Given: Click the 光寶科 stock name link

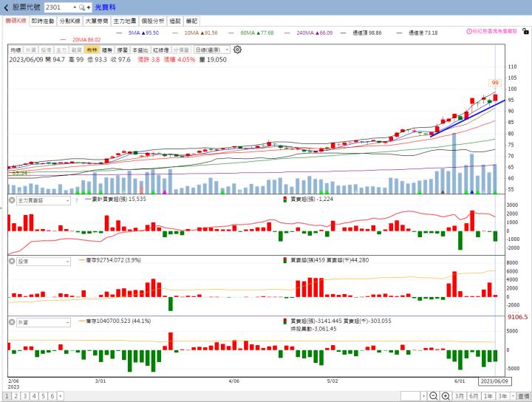Looking at the screenshot, I should pos(105,7).
